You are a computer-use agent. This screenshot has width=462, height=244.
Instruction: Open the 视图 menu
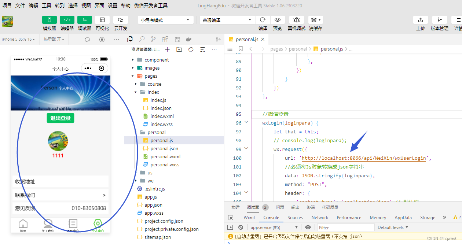[x=86, y=5]
